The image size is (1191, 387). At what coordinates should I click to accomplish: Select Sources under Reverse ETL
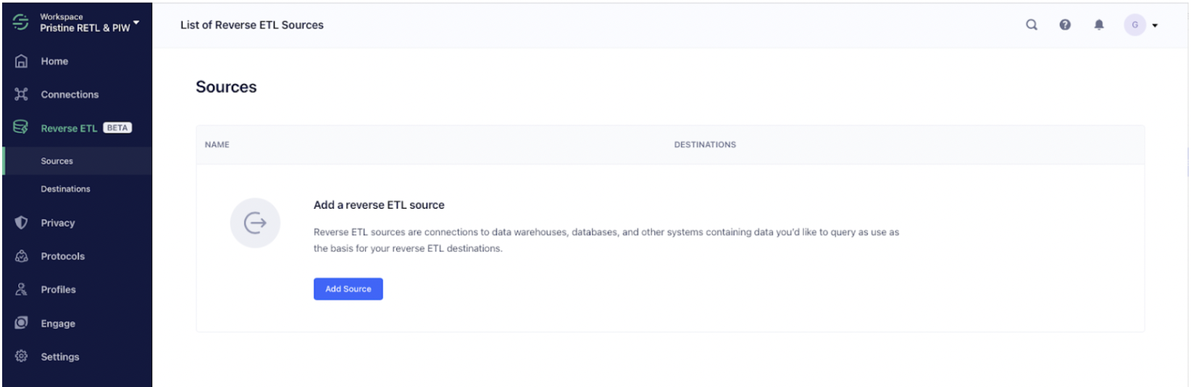(x=57, y=161)
